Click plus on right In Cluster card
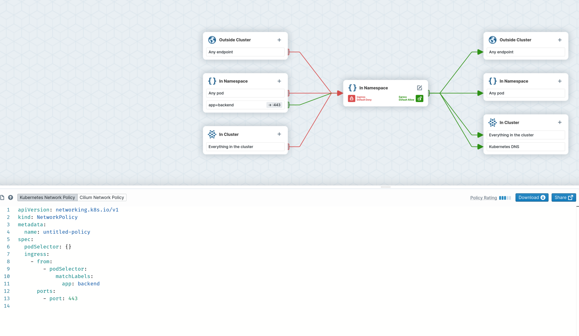Image resolution: width=579 pixels, height=336 pixels. pyautogui.click(x=560, y=123)
